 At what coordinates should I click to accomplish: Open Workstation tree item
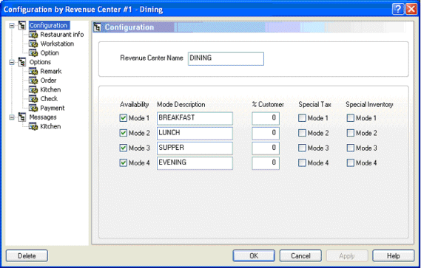[x=57, y=44]
